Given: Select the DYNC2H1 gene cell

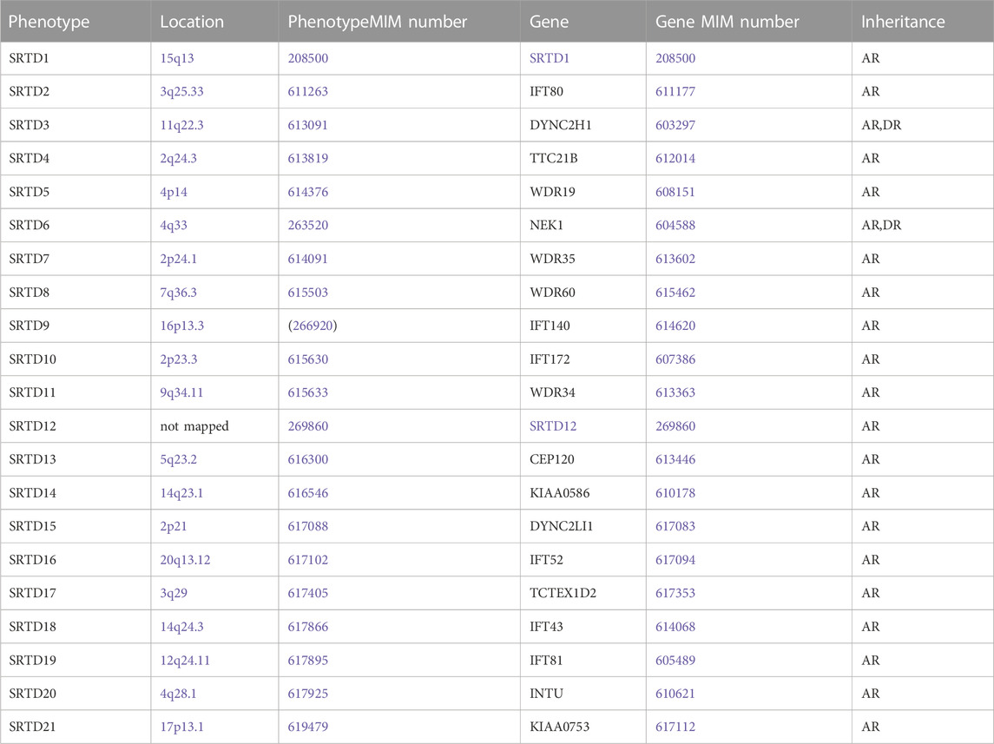Looking at the screenshot, I should pos(583,125).
